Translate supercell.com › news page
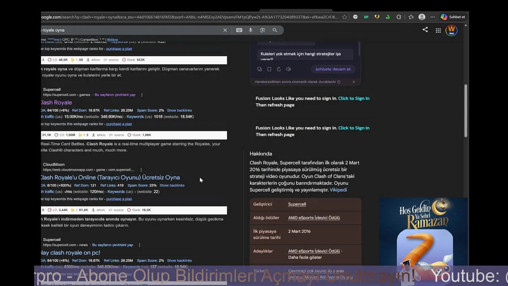The image size is (508, 286). point(113,245)
